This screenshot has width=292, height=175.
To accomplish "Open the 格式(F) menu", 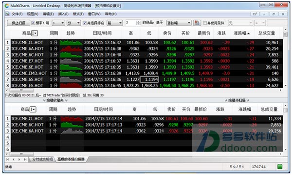I will point(78,14).
